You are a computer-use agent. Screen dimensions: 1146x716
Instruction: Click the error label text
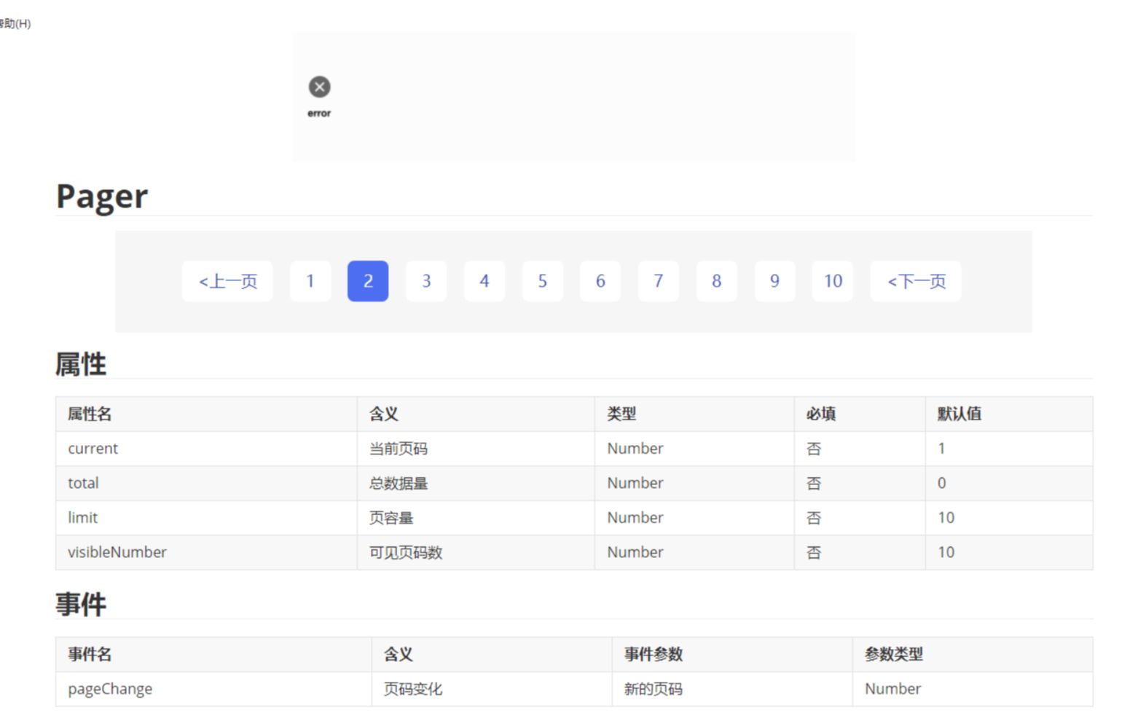(319, 113)
